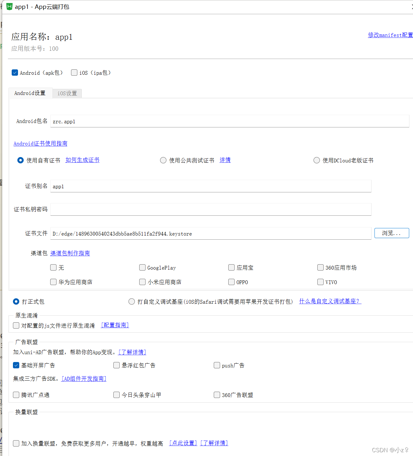Uncheck Android（apk包）packaging
Image resolution: width=413 pixels, height=456 pixels.
[x=15, y=73]
